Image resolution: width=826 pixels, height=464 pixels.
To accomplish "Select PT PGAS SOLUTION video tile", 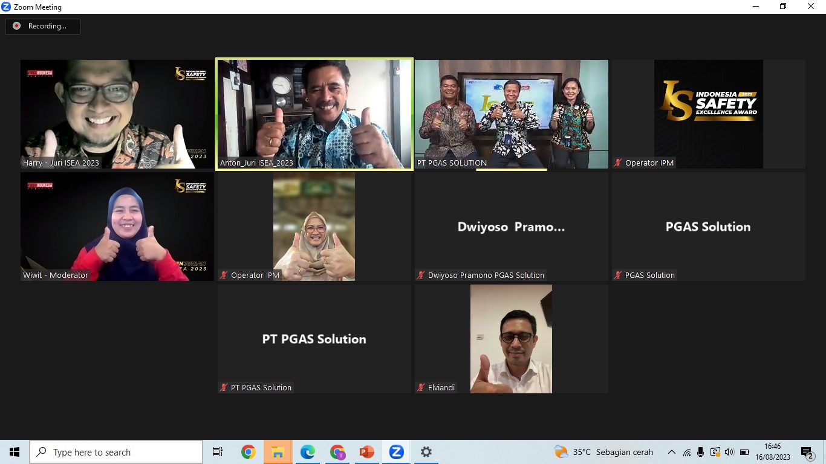I will (x=512, y=114).
